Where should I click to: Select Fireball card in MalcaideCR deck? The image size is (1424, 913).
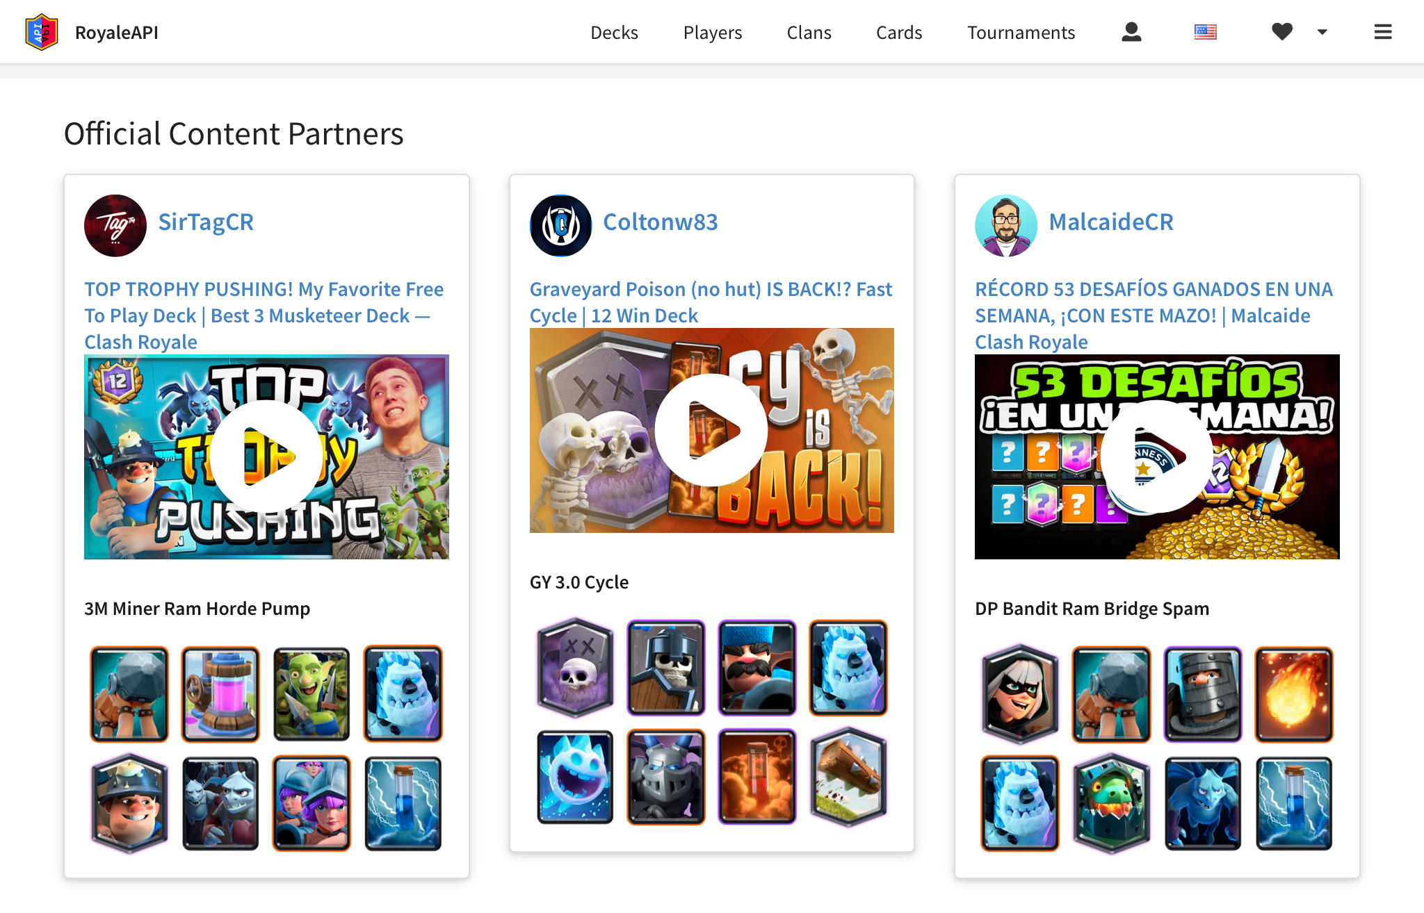[1293, 694]
